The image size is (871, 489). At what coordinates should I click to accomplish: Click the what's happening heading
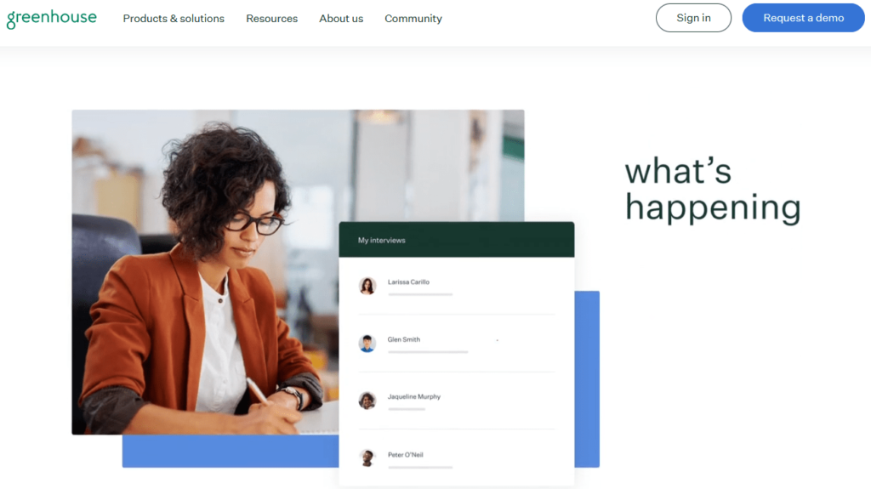(x=713, y=190)
